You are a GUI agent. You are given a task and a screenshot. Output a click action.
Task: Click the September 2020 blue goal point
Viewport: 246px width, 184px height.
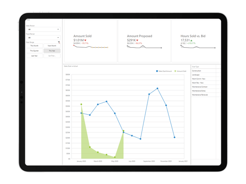149,94
